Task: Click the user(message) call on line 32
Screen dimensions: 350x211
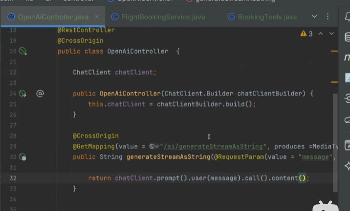Action: click(x=216, y=178)
